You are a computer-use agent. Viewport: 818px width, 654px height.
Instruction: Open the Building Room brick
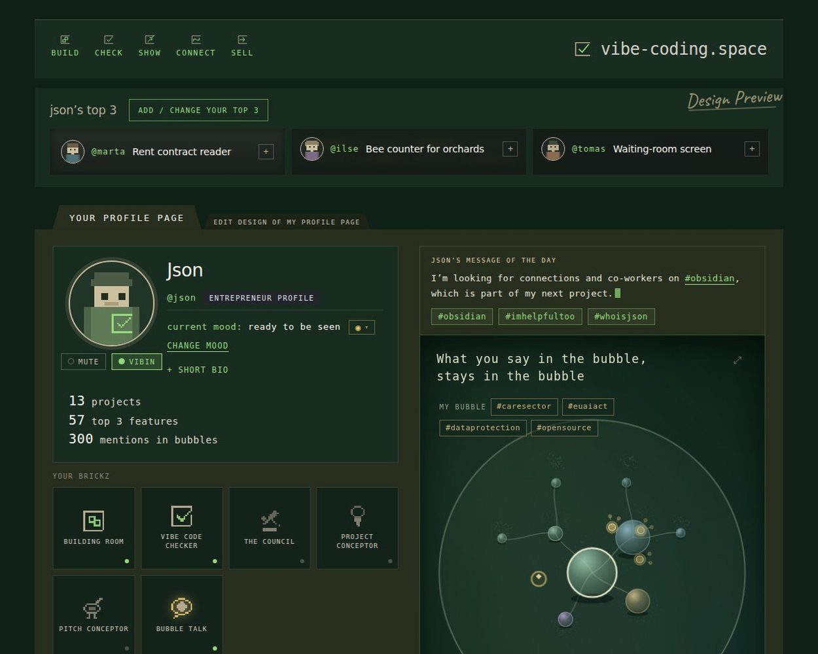click(x=94, y=528)
